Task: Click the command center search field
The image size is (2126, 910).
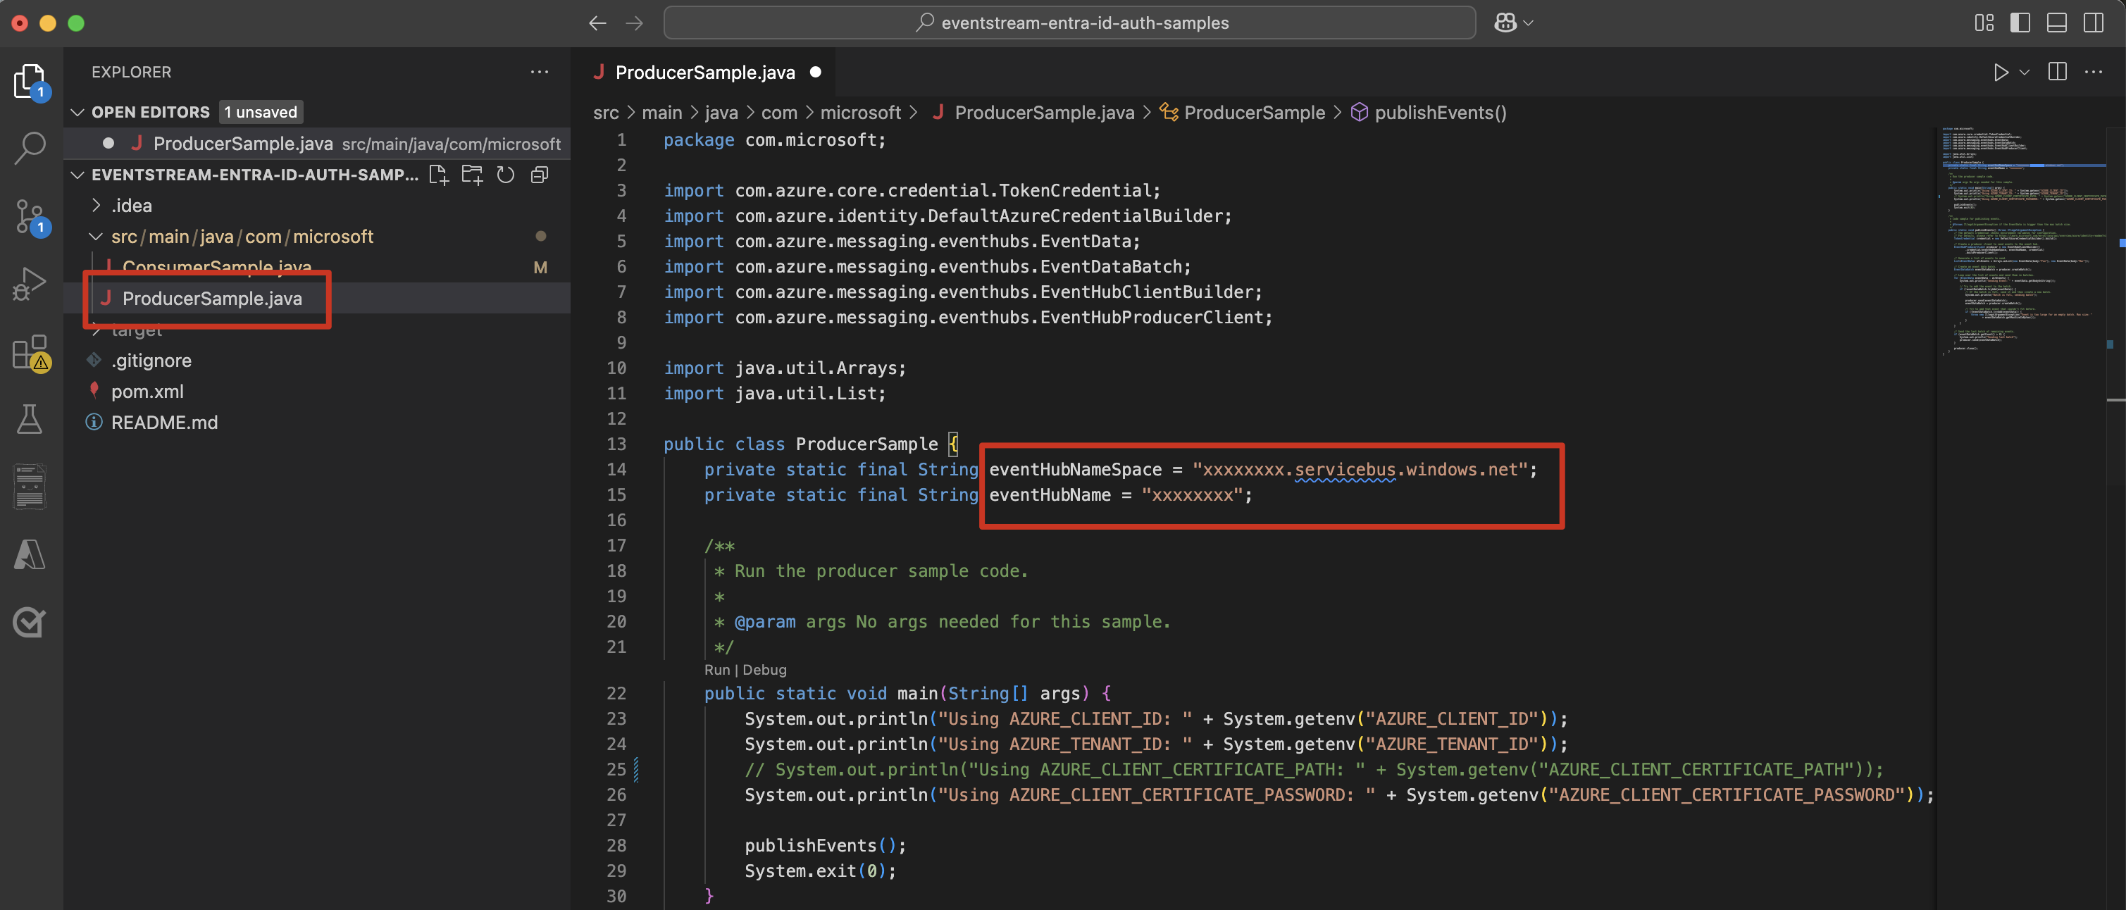Action: coord(1069,23)
